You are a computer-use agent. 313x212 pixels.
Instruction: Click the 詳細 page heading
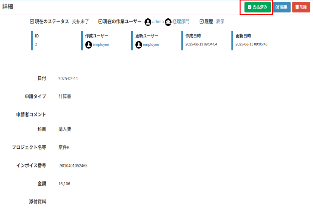[8, 6]
